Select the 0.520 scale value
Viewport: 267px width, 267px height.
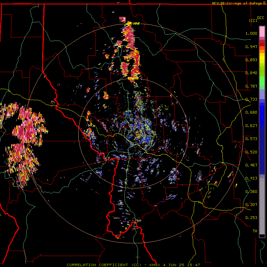251,152
